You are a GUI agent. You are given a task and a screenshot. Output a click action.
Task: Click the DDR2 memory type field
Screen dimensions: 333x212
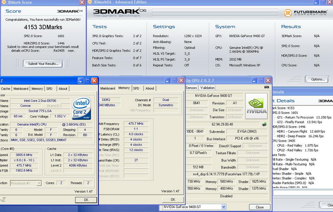click(110, 100)
